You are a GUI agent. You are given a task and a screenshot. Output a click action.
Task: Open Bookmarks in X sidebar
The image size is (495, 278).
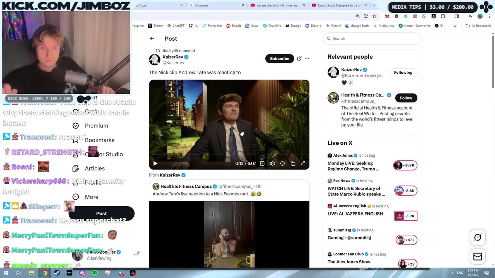point(99,140)
